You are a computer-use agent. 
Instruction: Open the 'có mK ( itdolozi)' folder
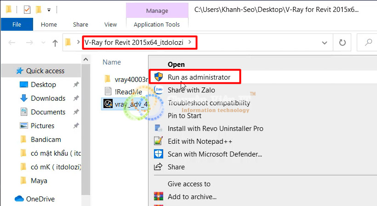(x=56, y=167)
